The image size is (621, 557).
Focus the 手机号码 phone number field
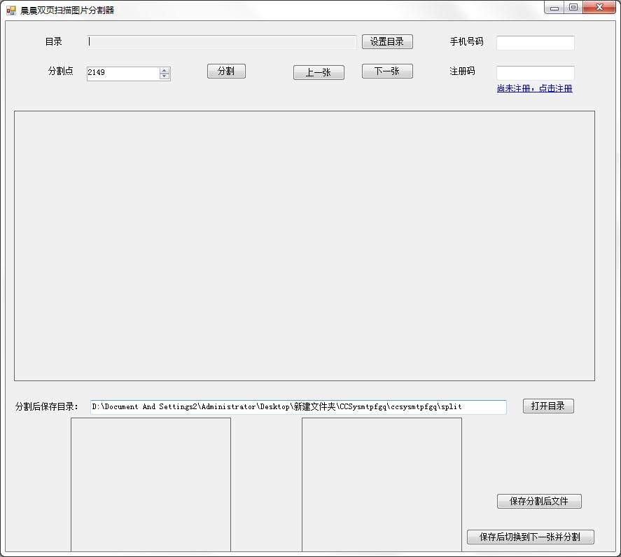pos(535,42)
